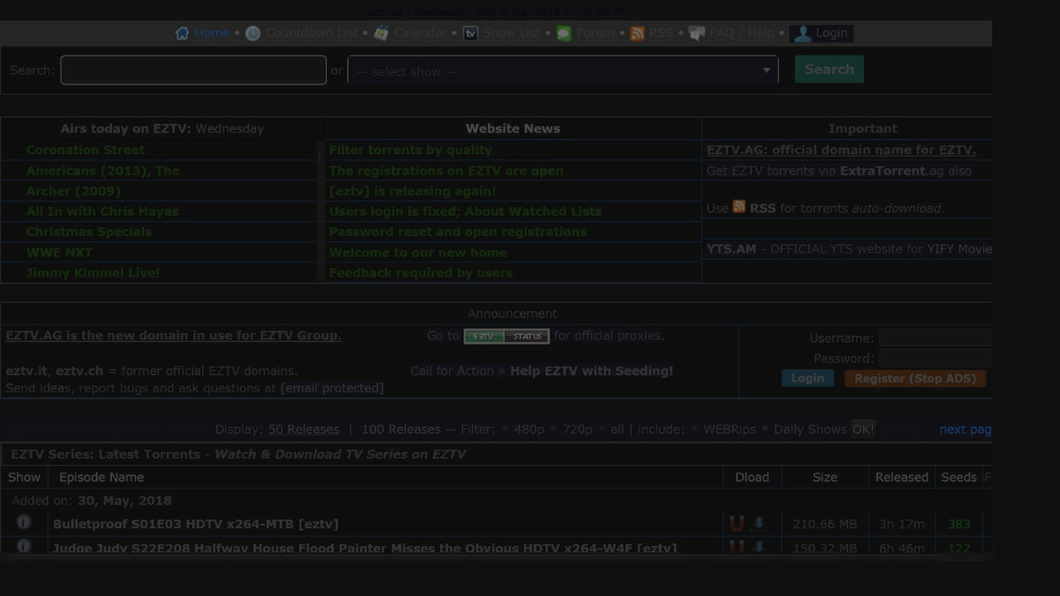1060x596 pixels.
Task: Open Americans (2013), The show link
Action: (x=103, y=171)
